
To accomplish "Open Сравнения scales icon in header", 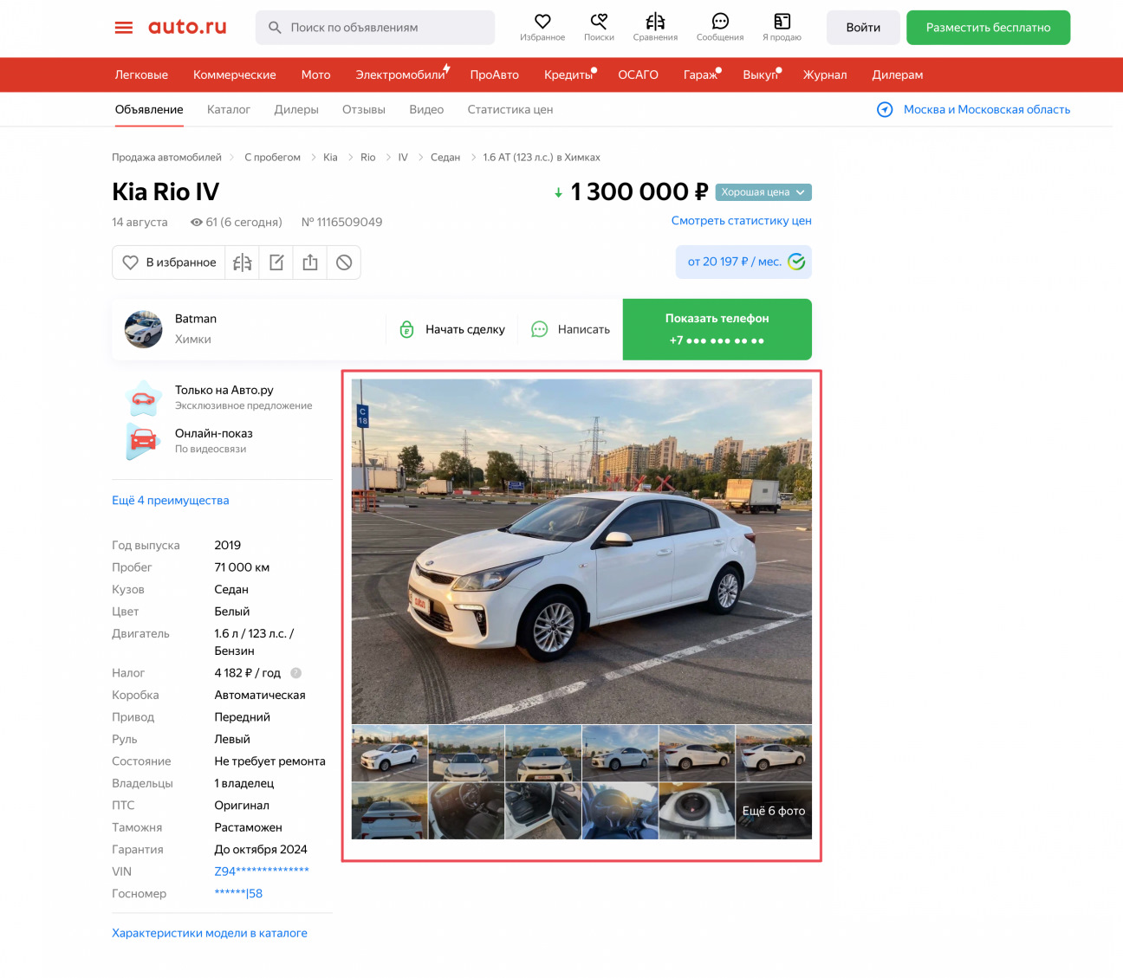I will pos(655,21).
